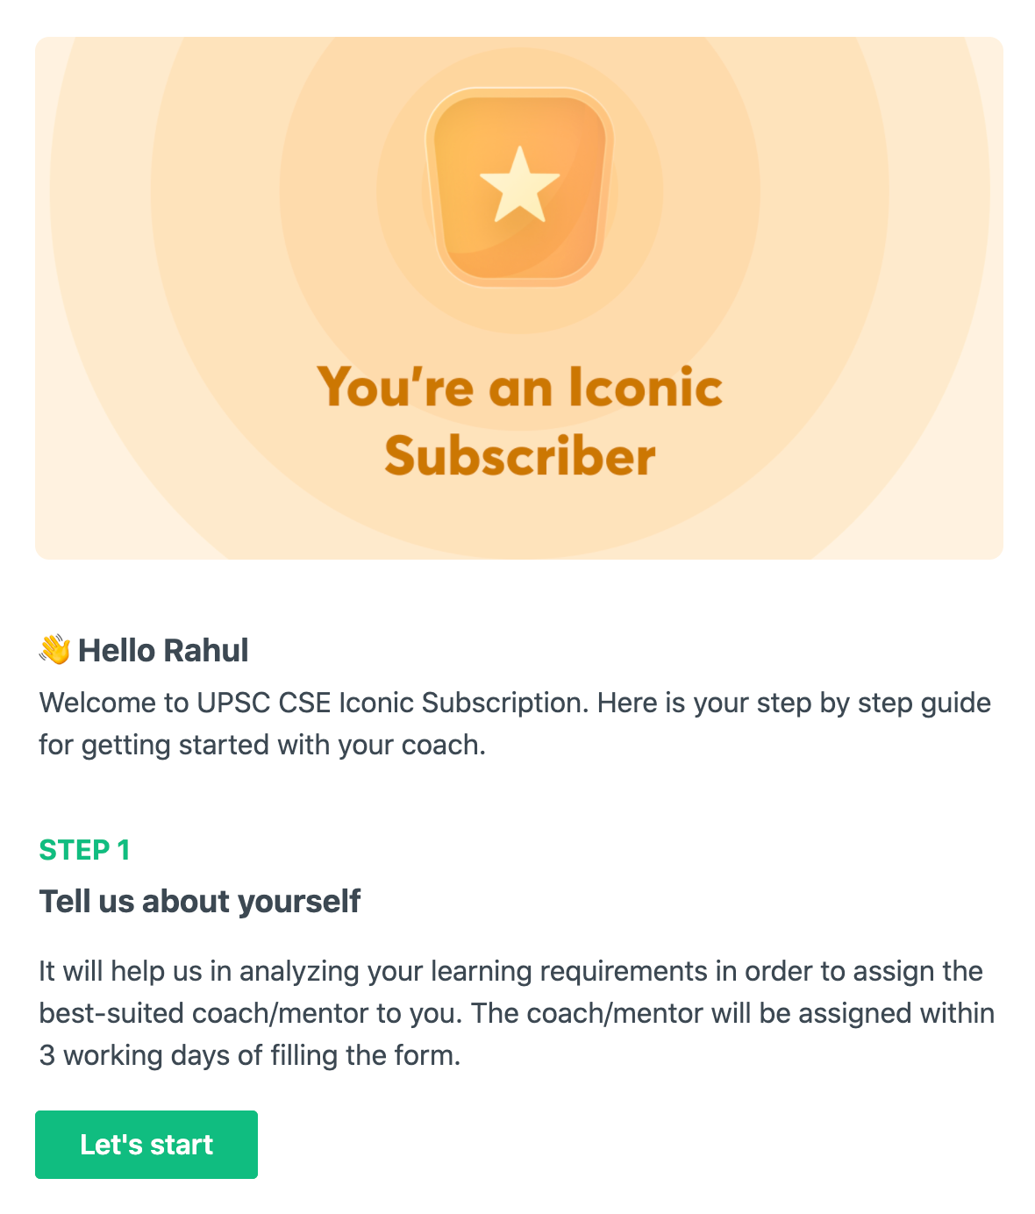Click the "You're an Iconic" banner line
The image size is (1035, 1214).
(x=519, y=387)
